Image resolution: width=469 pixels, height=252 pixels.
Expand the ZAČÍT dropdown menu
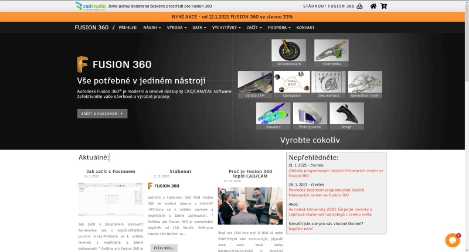pyautogui.click(x=254, y=28)
